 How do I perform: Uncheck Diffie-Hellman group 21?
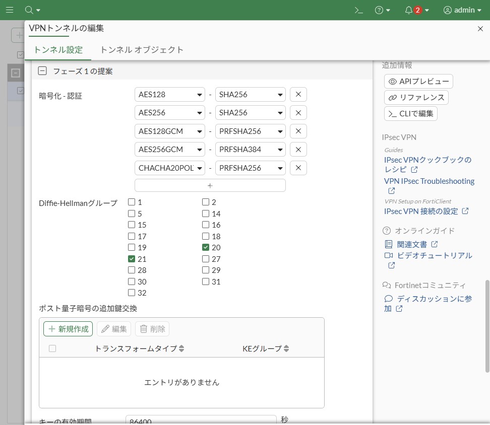pos(132,259)
